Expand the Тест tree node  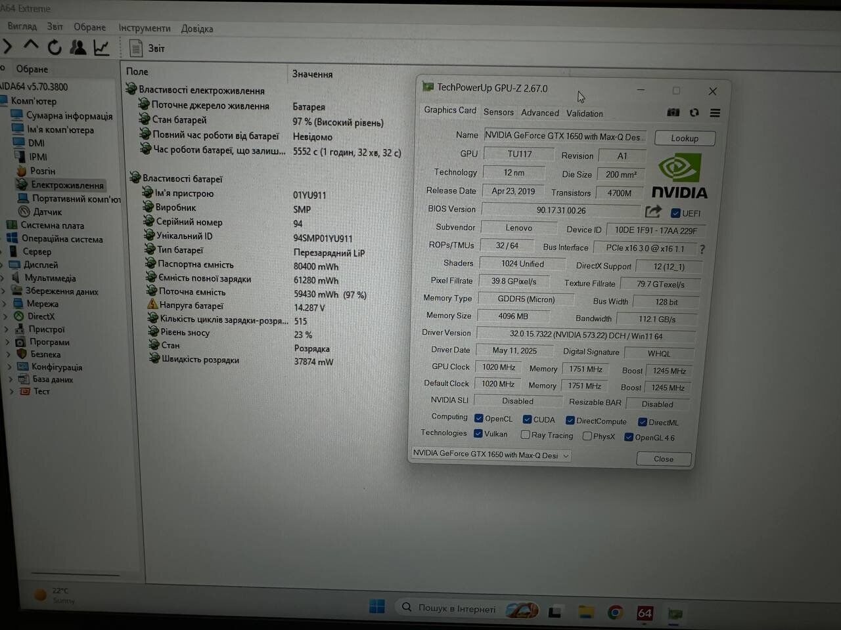point(11,392)
